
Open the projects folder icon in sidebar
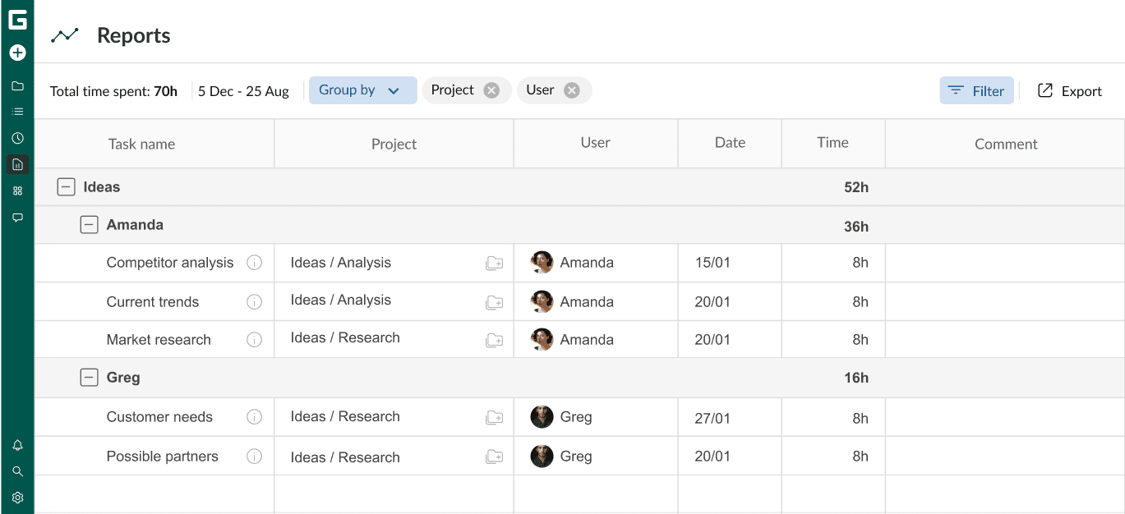click(x=17, y=85)
